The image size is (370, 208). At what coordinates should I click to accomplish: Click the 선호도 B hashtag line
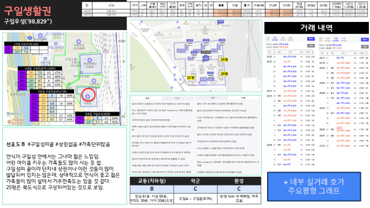click(58, 144)
